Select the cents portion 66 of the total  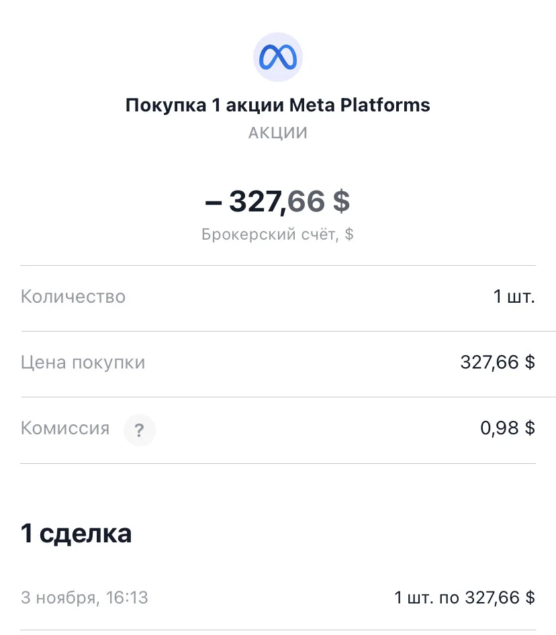click(306, 201)
